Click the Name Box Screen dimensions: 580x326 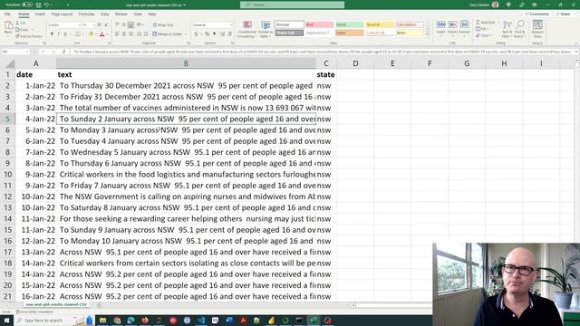(x=15, y=52)
